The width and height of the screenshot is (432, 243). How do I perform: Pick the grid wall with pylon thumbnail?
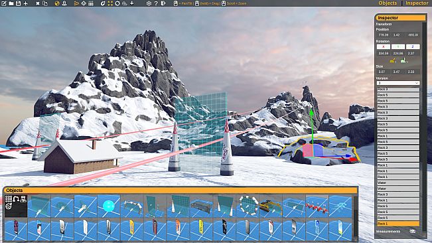coord(178,206)
